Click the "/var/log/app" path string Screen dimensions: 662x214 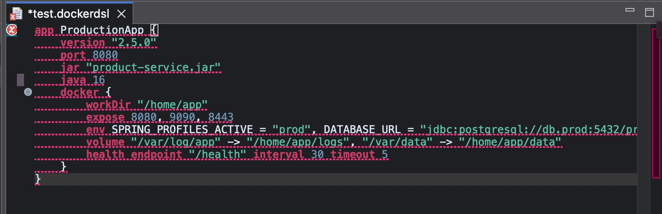[176, 142]
